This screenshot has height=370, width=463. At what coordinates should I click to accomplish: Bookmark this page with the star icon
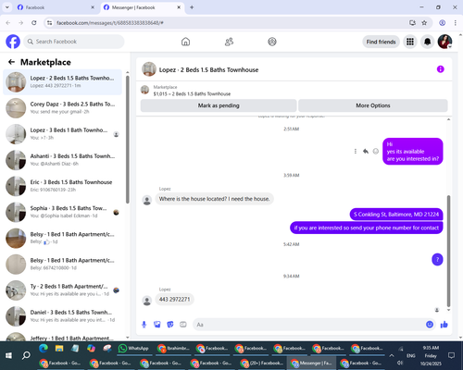click(x=424, y=23)
